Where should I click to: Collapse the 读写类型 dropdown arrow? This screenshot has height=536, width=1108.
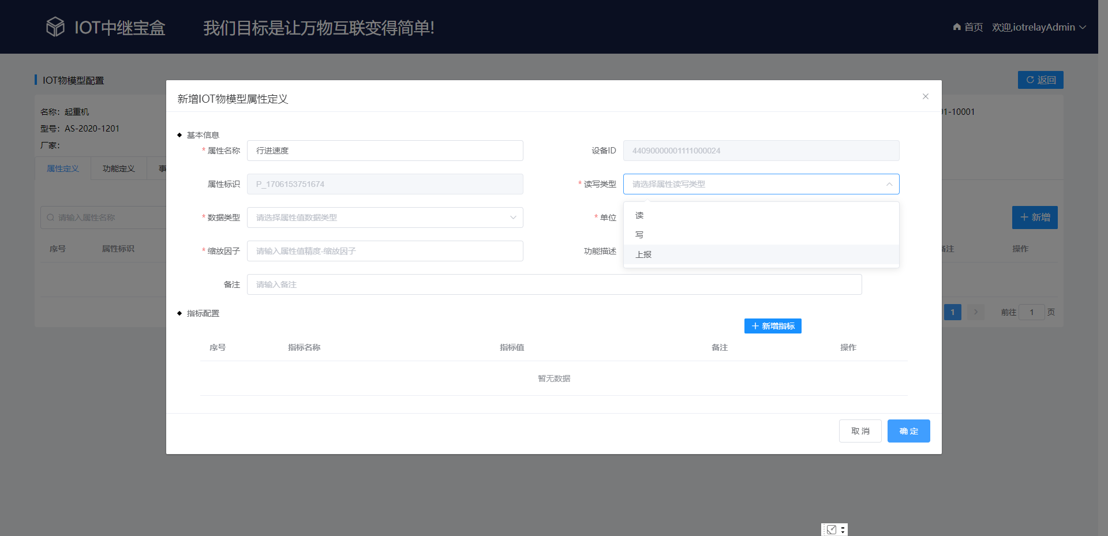(889, 184)
